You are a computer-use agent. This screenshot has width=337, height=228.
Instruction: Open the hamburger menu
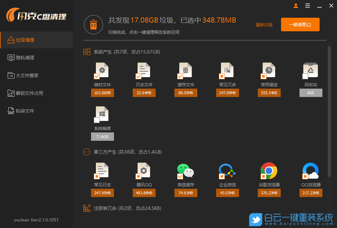307,6
